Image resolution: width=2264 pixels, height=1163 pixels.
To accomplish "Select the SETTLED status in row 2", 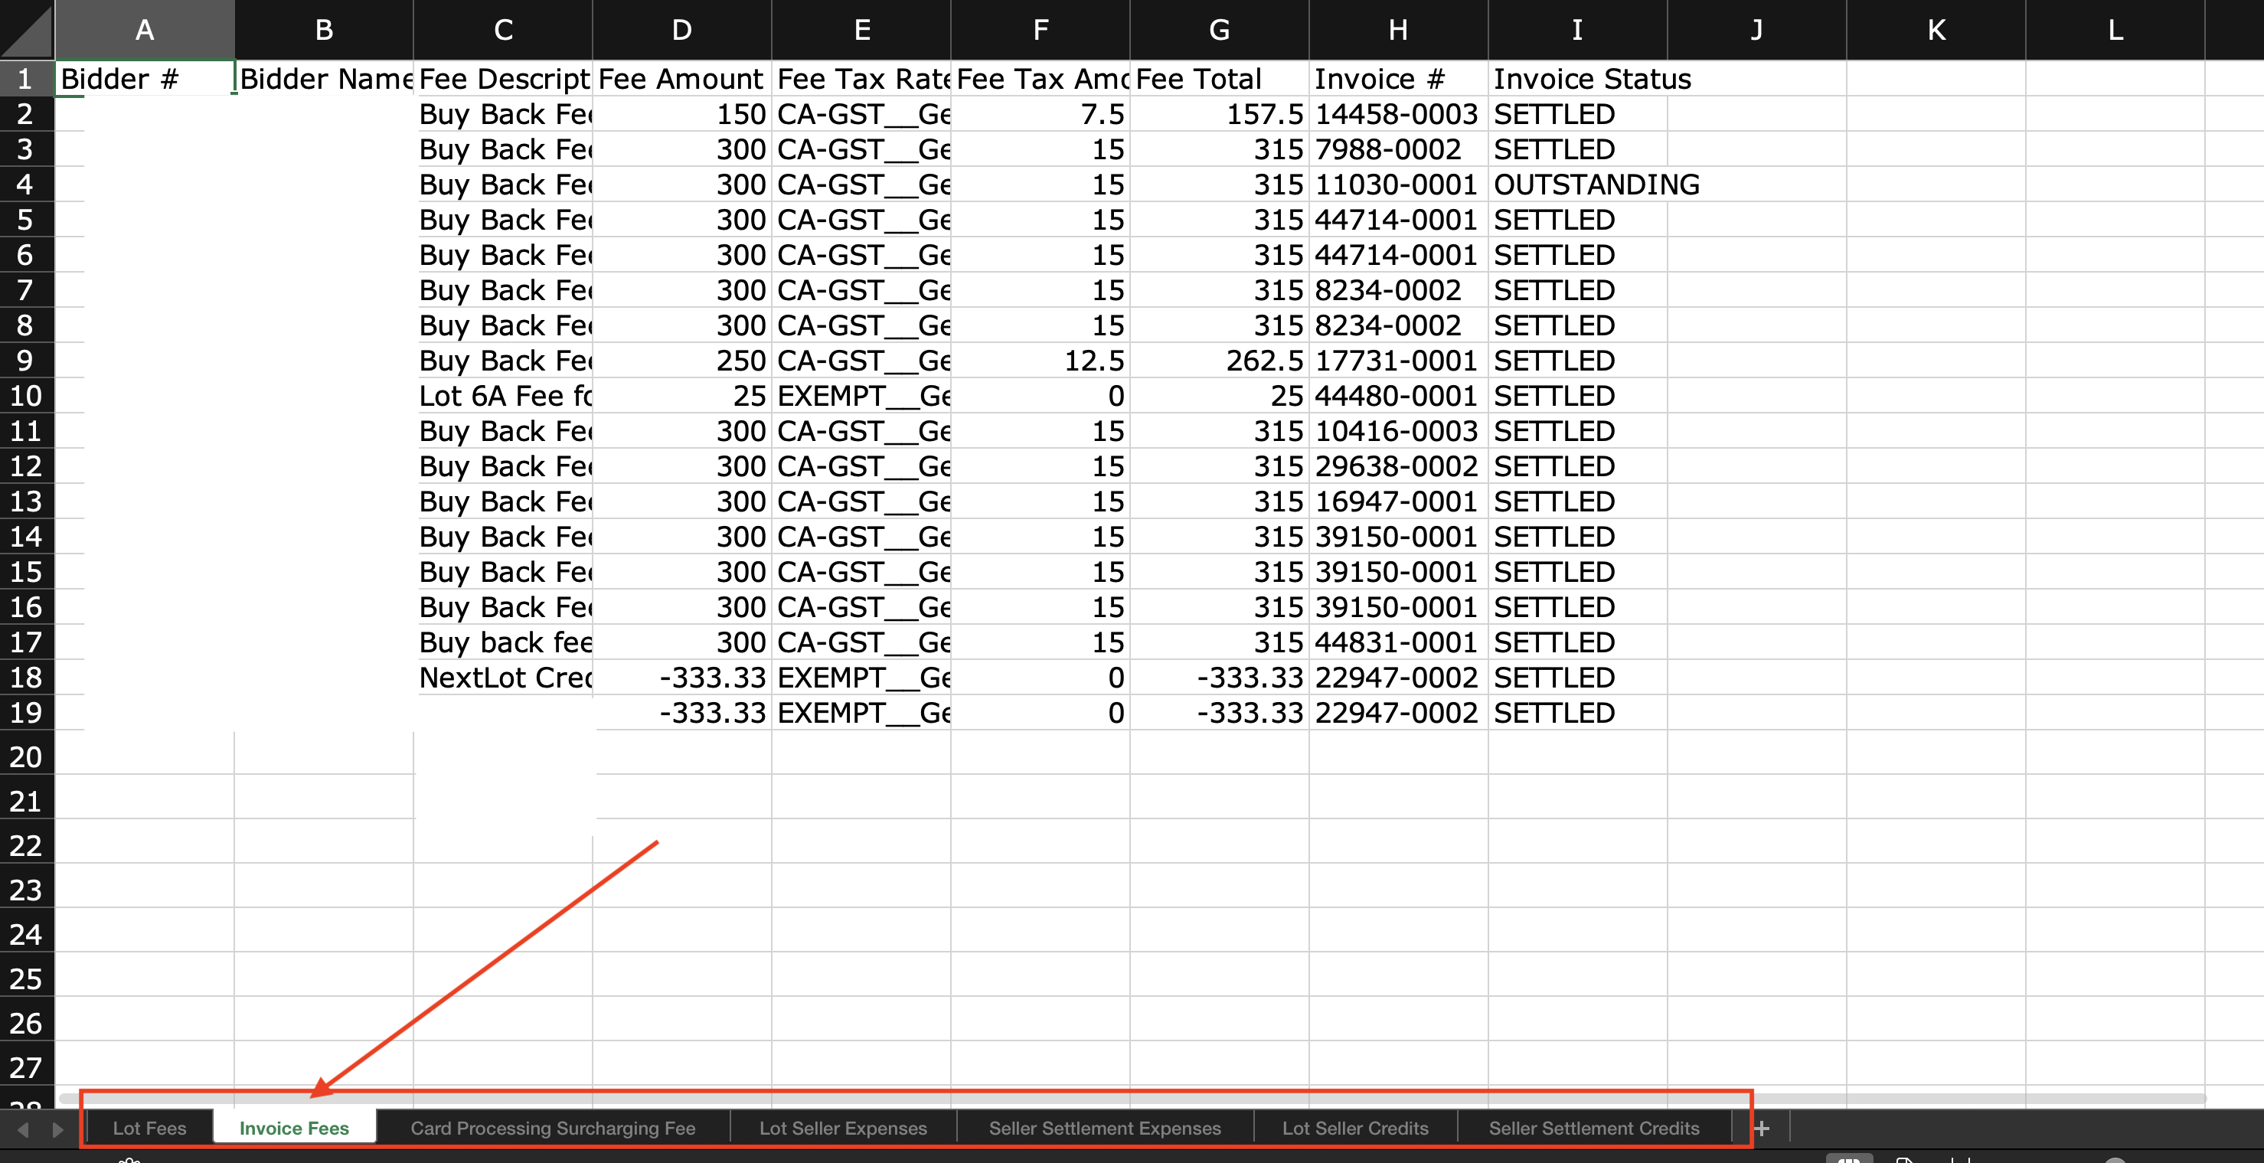I will tap(1577, 114).
